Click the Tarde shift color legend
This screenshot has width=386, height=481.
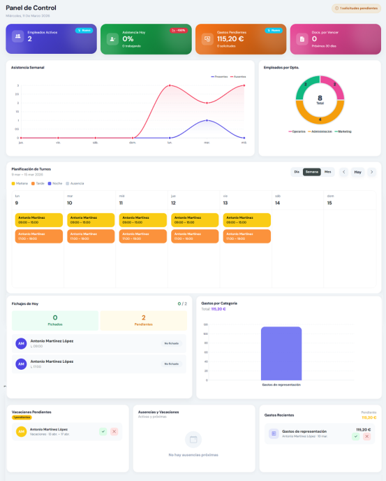coord(38,183)
